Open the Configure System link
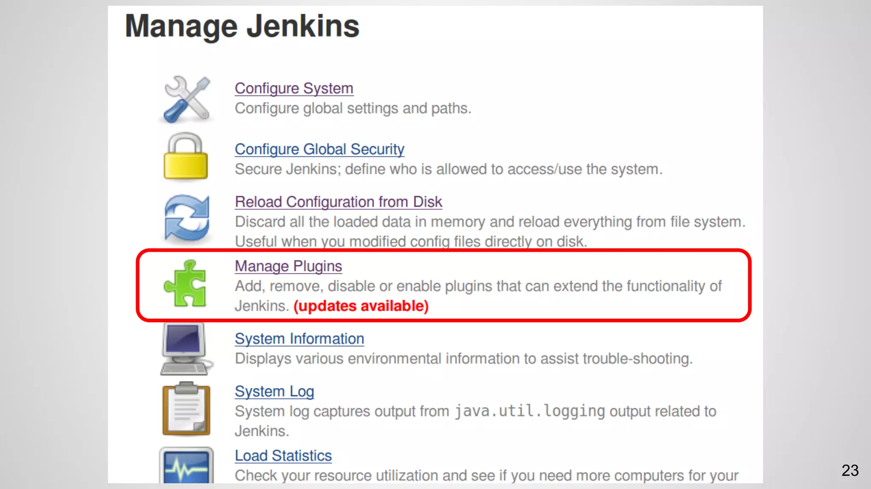Image resolution: width=871 pixels, height=489 pixels. (x=294, y=88)
